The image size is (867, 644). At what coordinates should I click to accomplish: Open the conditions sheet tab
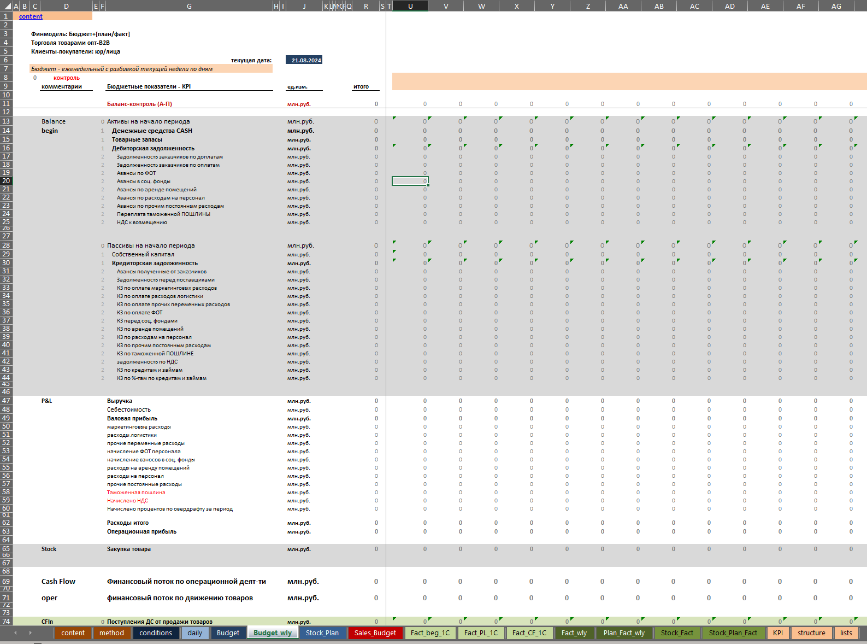click(x=156, y=633)
